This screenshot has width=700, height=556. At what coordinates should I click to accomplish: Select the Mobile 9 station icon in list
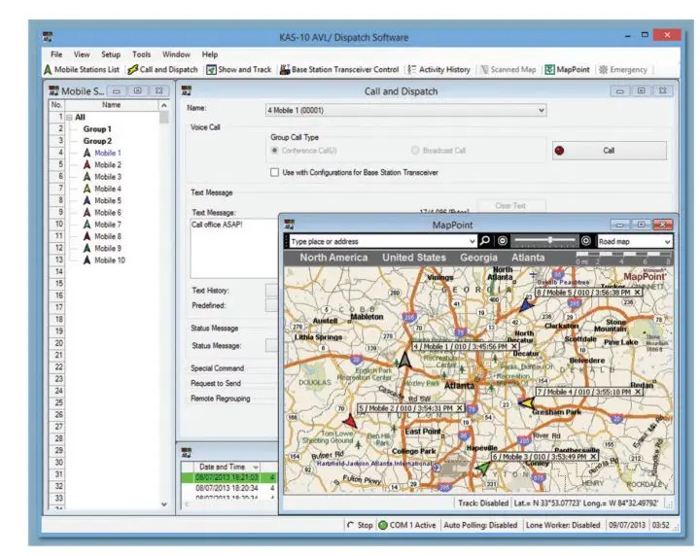click(x=87, y=248)
